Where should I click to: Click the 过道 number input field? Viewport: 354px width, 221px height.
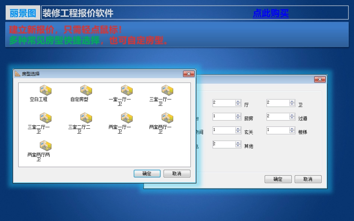coord(278,116)
